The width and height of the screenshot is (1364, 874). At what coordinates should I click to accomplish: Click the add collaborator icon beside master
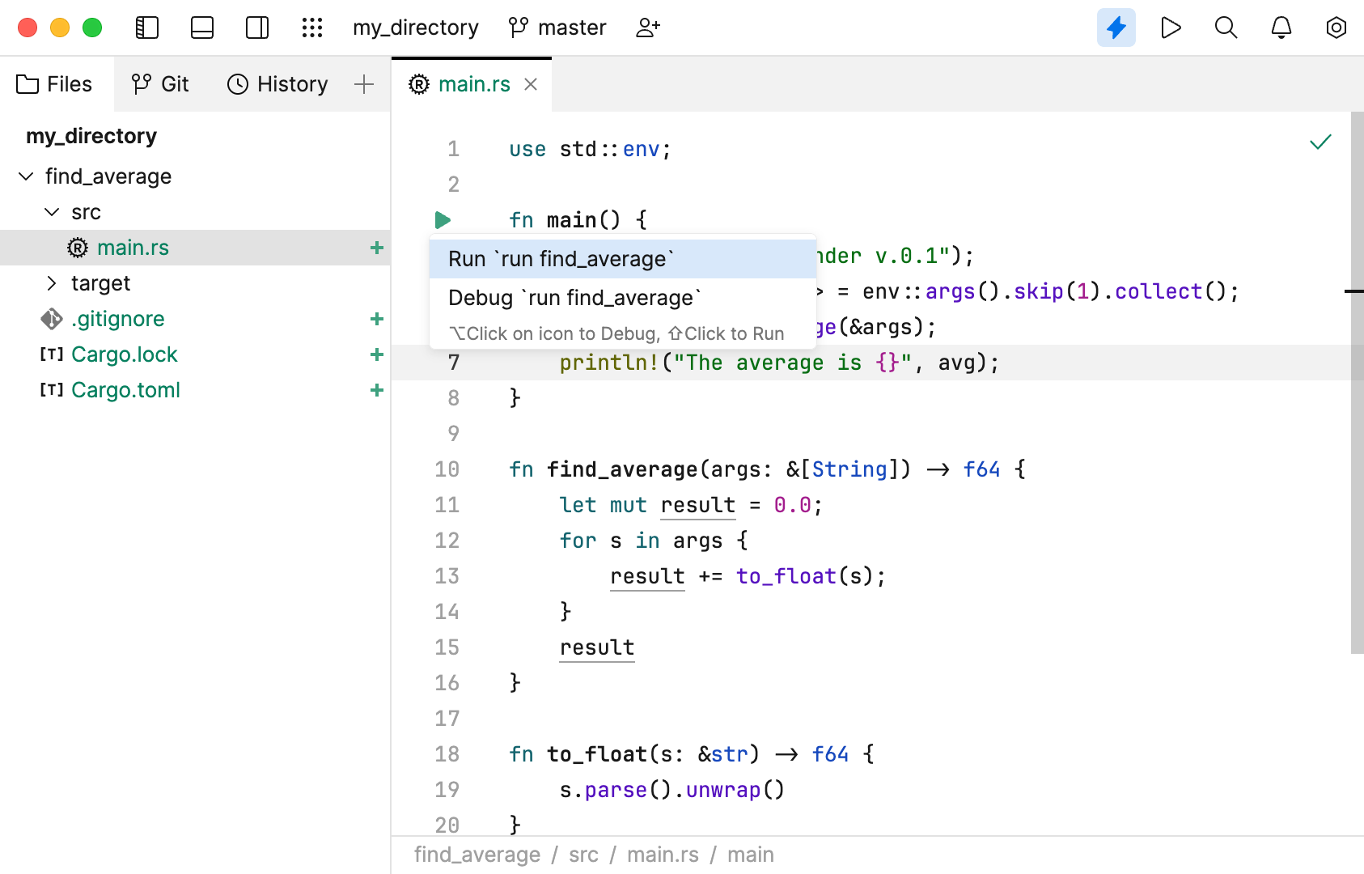pos(646,27)
